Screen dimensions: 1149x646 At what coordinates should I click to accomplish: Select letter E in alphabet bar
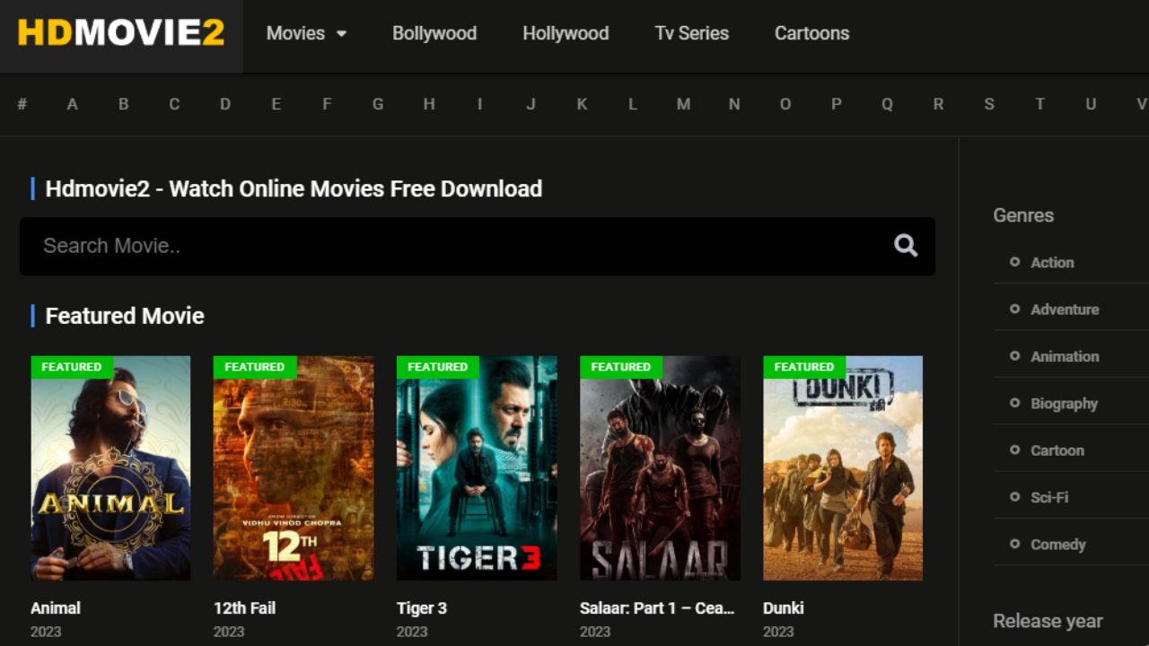pyautogui.click(x=276, y=104)
